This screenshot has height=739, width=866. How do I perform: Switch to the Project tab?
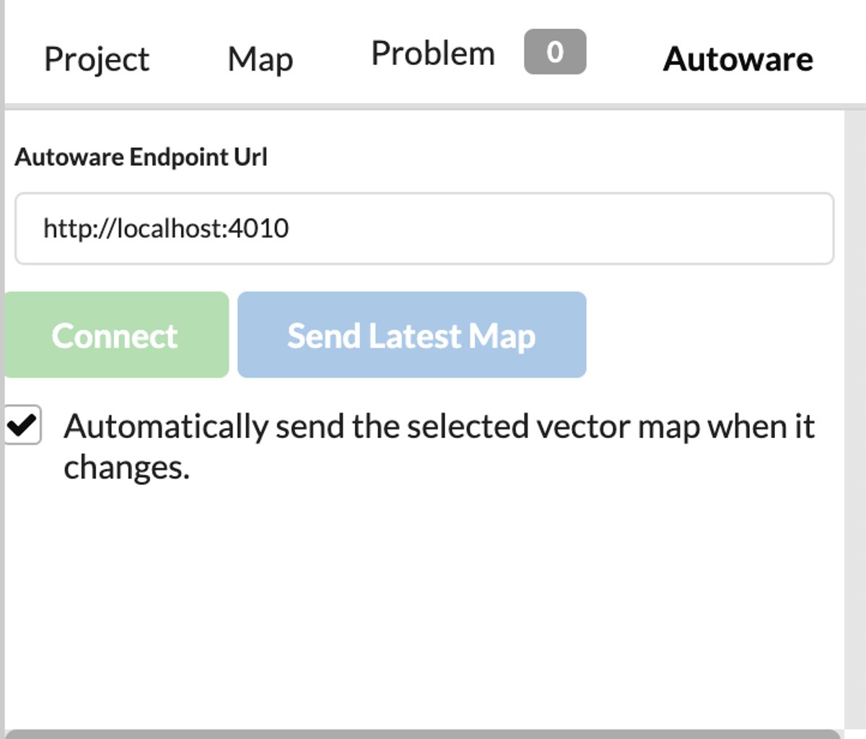97,59
